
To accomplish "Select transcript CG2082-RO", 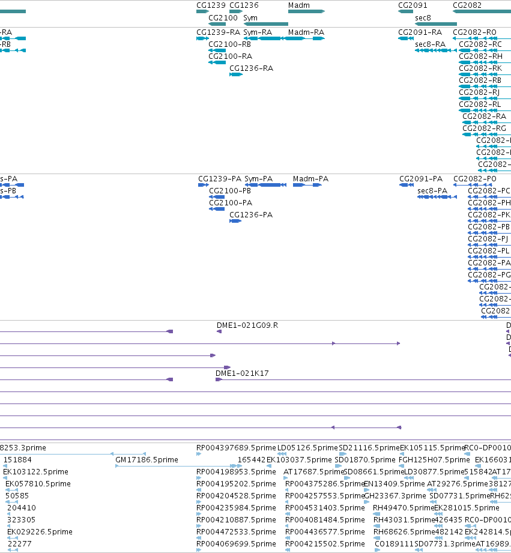I will (475, 32).
